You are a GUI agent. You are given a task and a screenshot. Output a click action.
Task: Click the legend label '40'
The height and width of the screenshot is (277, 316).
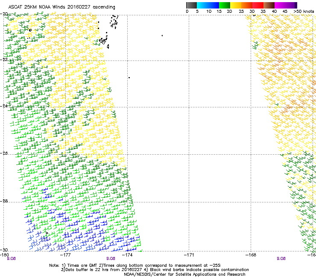274,12
